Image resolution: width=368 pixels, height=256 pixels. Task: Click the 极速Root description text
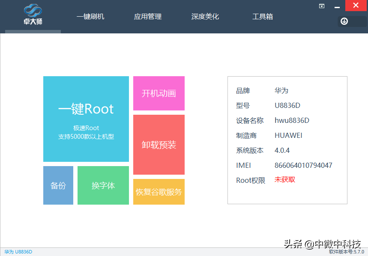(86, 128)
